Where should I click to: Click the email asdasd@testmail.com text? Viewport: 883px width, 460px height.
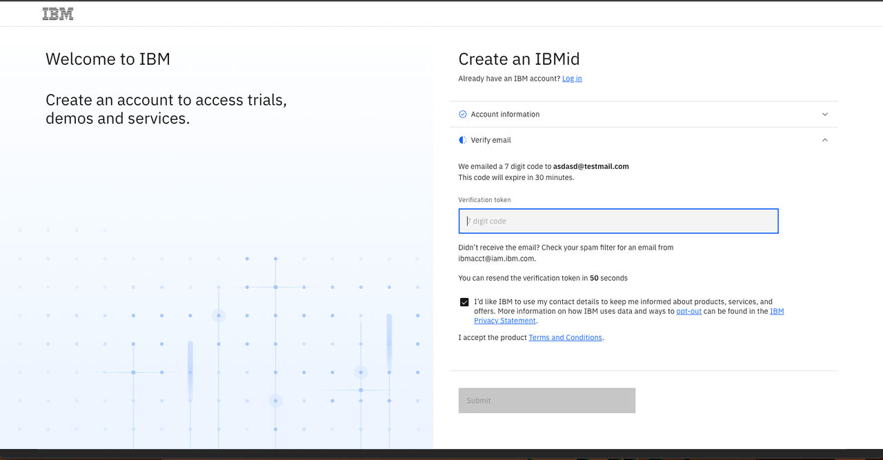pyautogui.click(x=591, y=166)
